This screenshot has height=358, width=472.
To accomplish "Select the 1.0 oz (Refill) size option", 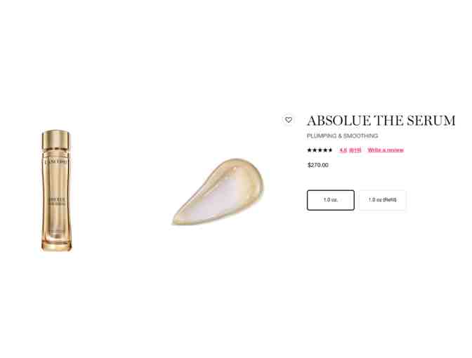I will click(x=383, y=200).
